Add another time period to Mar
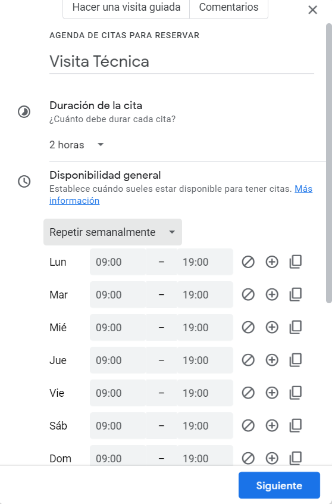 272,295
